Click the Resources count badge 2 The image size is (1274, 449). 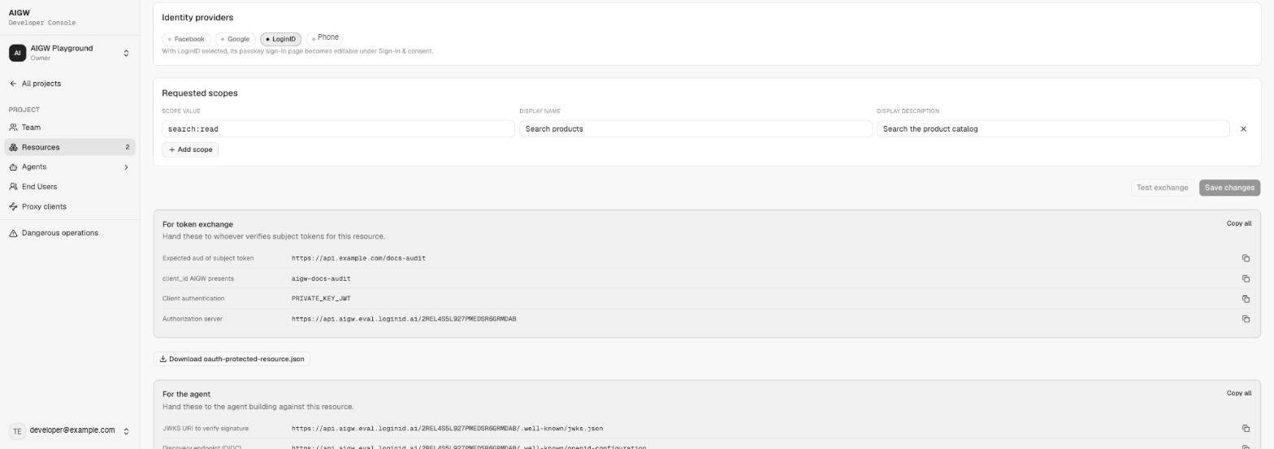point(127,147)
